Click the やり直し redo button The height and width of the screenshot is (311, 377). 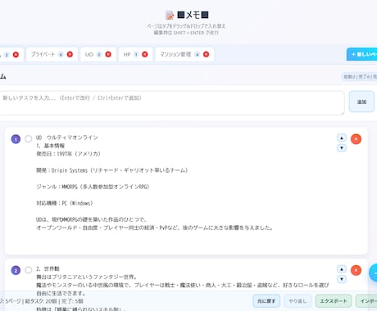(298, 301)
